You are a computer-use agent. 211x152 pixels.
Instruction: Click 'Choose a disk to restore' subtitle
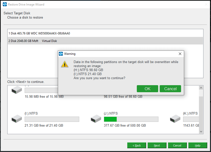tap(25, 18)
